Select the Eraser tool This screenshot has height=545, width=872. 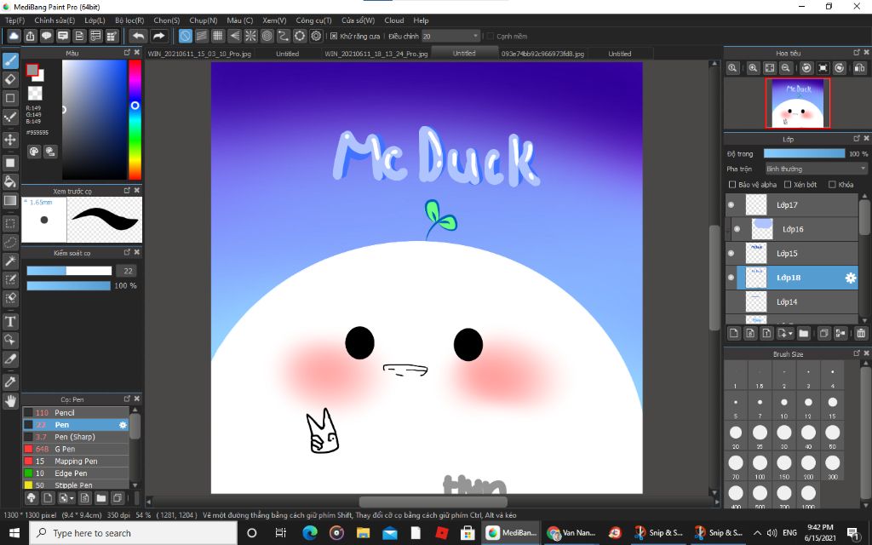point(10,79)
